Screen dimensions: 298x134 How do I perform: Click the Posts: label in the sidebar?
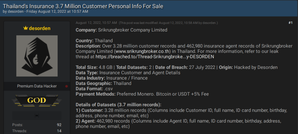pyautogui.click(x=18, y=125)
